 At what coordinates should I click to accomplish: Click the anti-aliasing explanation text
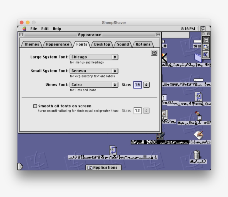point(78,111)
